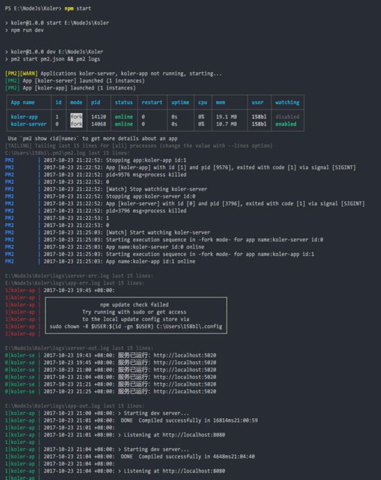This screenshot has height=480, width=381.
Task: Click the 'online' status of koler-app
Action: (x=124, y=117)
